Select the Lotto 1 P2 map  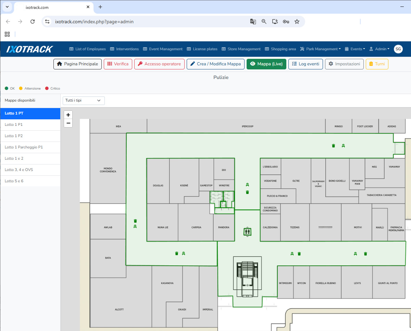coord(30,136)
